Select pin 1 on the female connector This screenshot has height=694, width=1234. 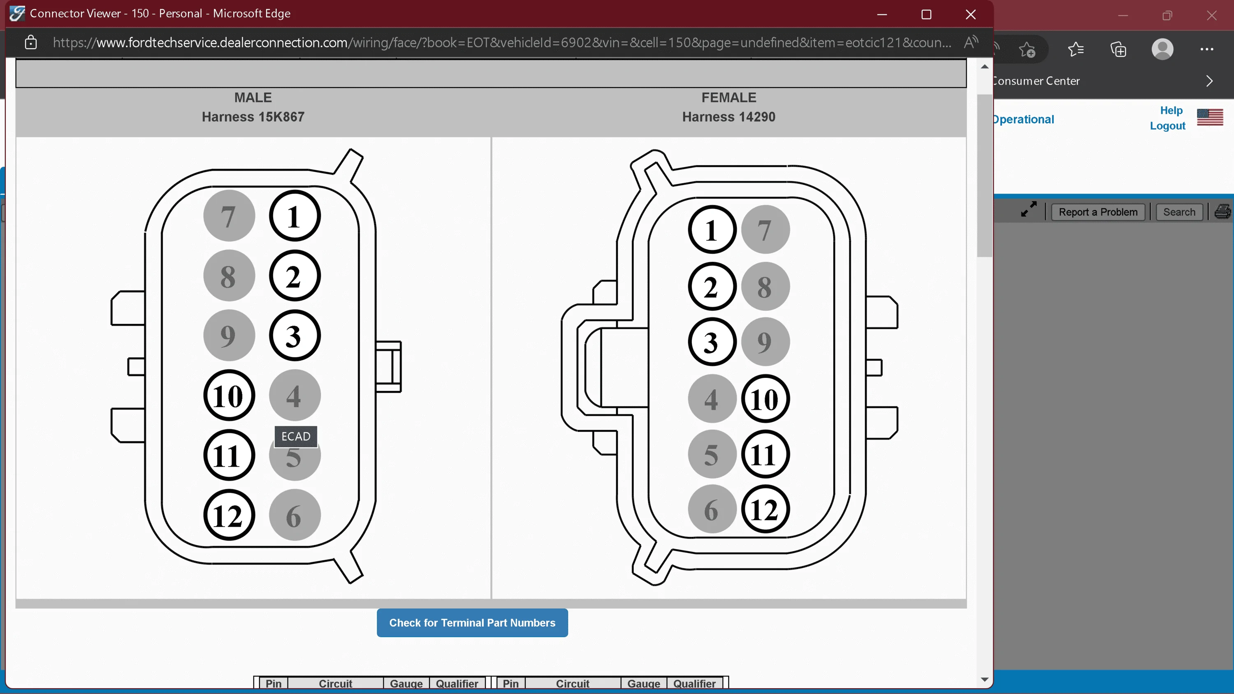click(712, 229)
